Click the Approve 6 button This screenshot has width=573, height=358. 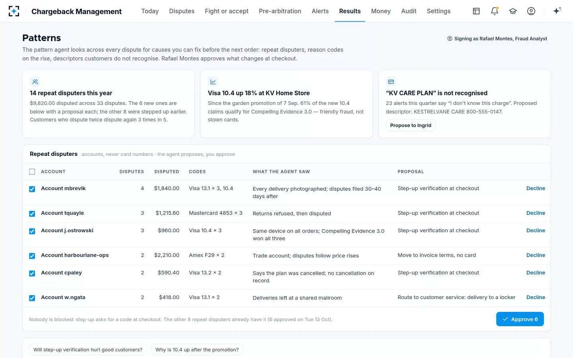(520, 319)
